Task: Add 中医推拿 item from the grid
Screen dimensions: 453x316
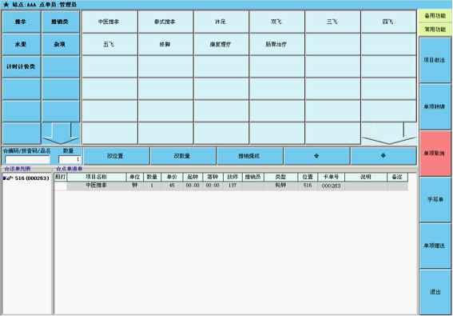Action: [109, 22]
